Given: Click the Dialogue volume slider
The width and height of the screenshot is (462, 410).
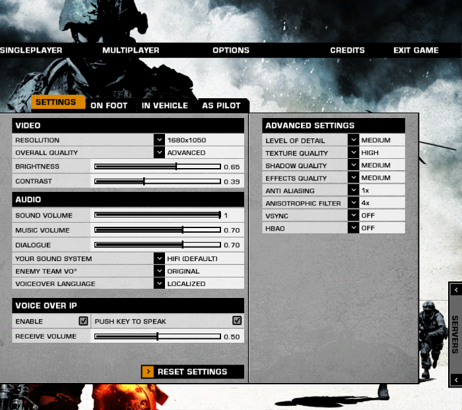Looking at the screenshot, I should tap(158, 245).
